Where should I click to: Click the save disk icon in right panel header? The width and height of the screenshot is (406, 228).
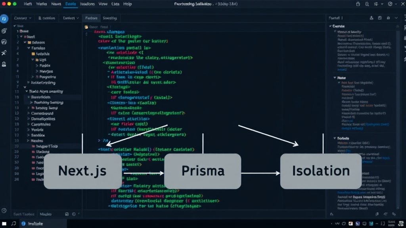point(380,18)
